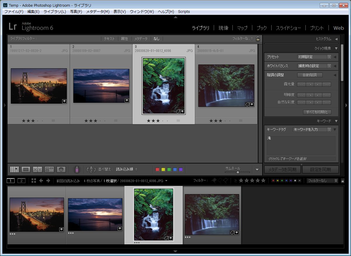Image resolution: width=351 pixels, height=256 pixels.
Task: Open Compare view (XY) icon
Action: (x=37, y=169)
